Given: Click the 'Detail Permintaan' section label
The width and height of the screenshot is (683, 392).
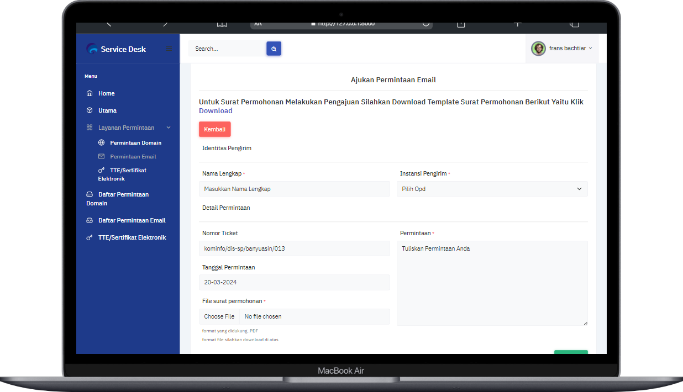Looking at the screenshot, I should [226, 208].
